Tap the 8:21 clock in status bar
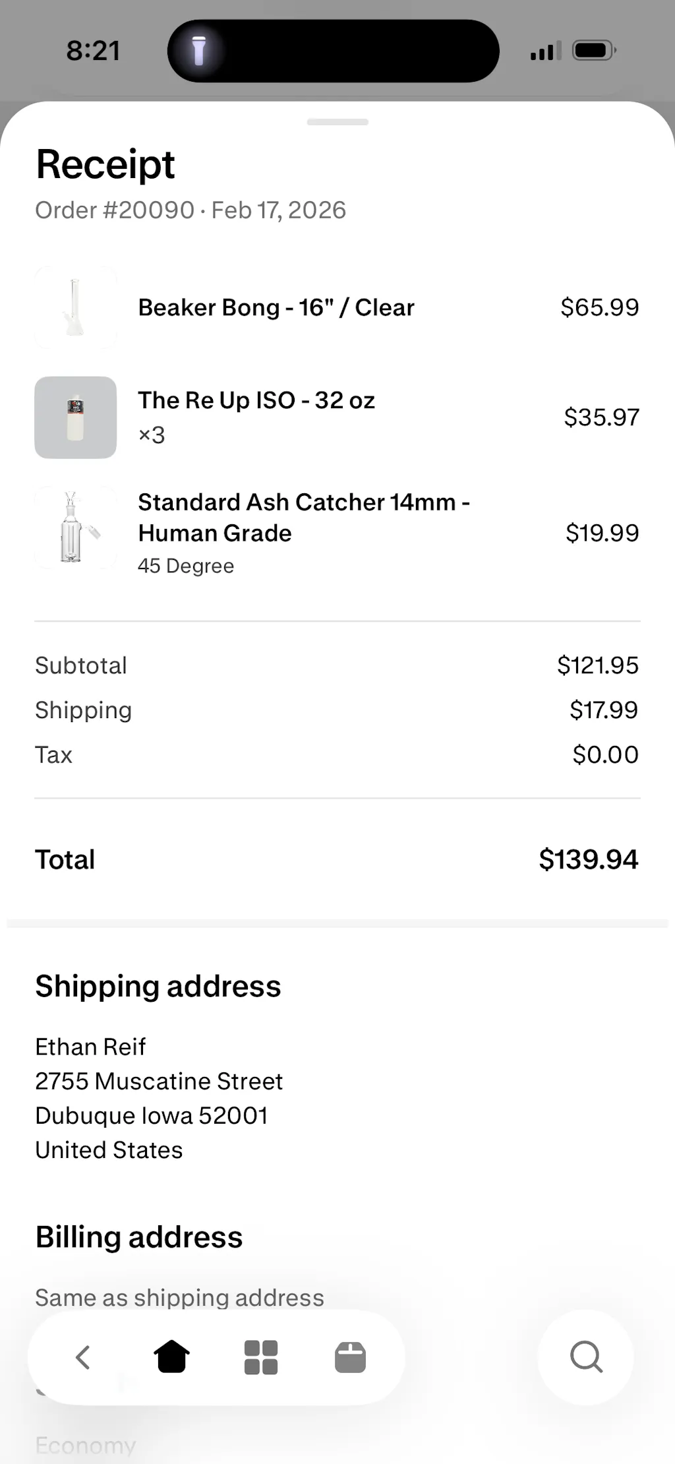 pos(94,51)
